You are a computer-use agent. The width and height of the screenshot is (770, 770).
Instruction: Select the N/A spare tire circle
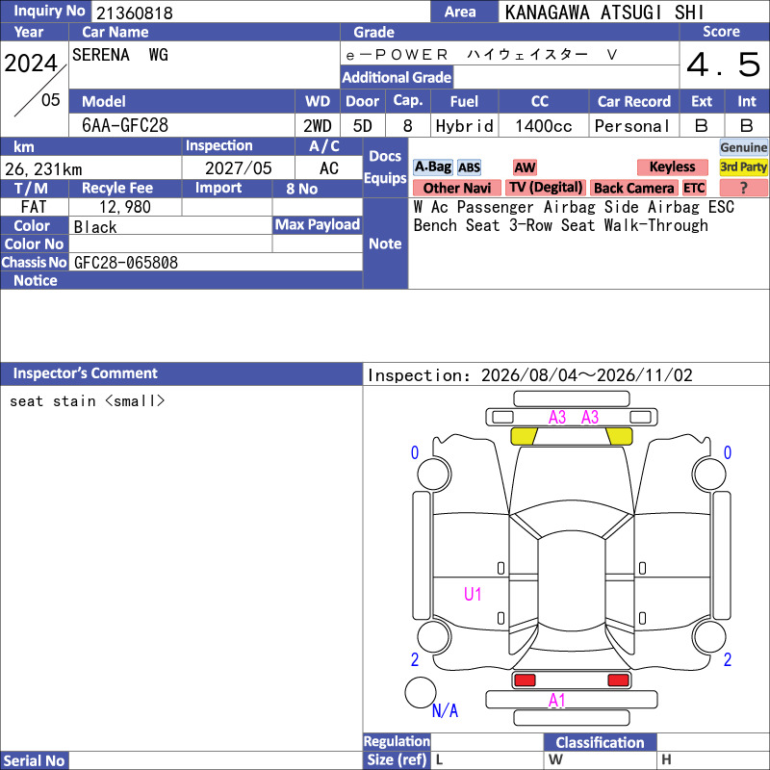pyautogui.click(x=421, y=692)
